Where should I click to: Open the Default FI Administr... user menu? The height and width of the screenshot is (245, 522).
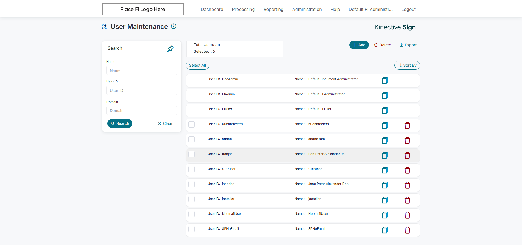coord(371,9)
